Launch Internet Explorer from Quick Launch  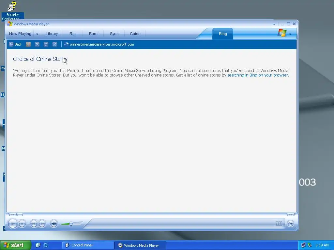[x=46, y=245]
